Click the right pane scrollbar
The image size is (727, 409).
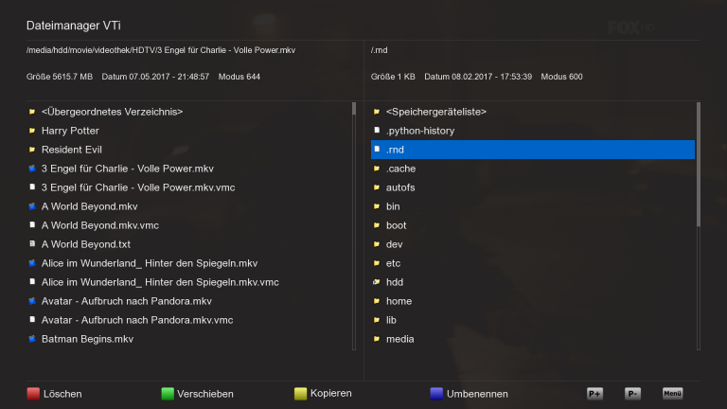[x=699, y=166]
